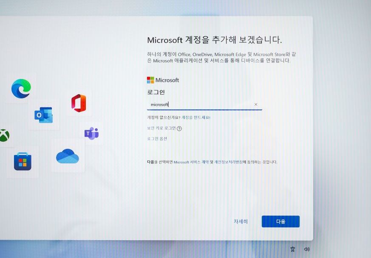Click the 계정을 만드세요! link
The height and width of the screenshot is (258, 371).
pos(196,118)
